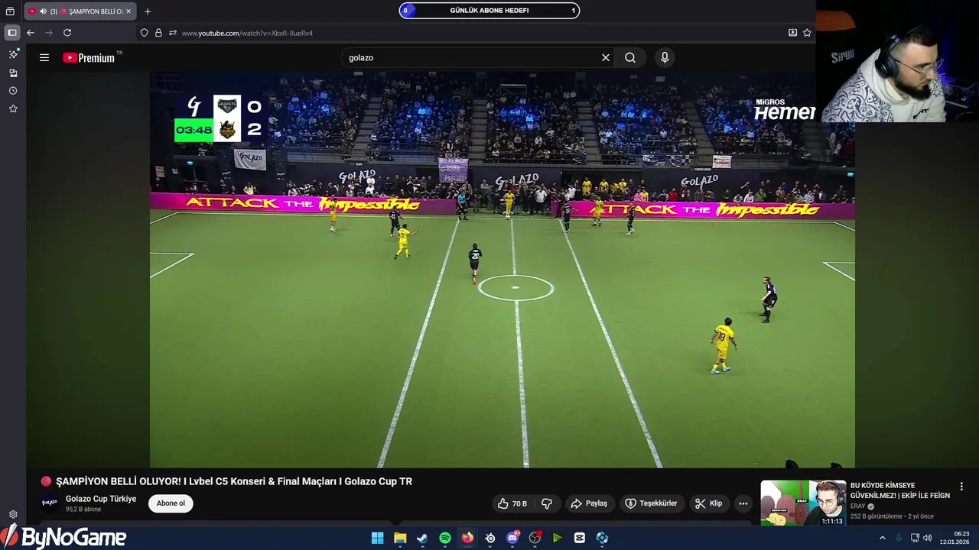This screenshot has width=979, height=550.
Task: Bookmark this page with star icon
Action: coord(807,33)
